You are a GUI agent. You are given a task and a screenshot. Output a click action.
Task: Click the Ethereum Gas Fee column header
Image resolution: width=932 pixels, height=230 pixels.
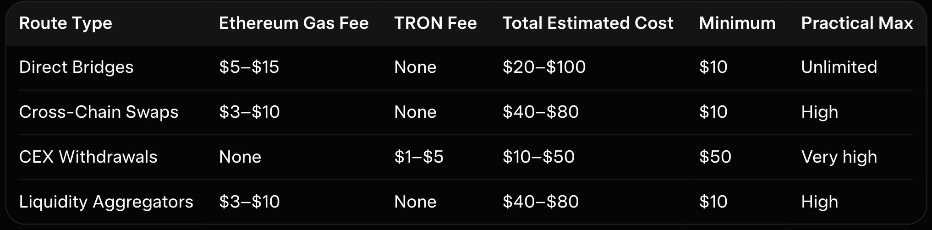[x=293, y=23]
